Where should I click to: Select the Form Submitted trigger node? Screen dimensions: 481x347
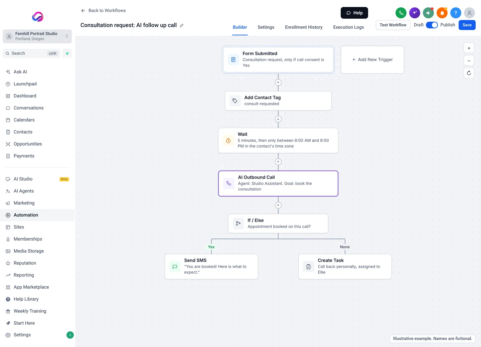pos(278,60)
